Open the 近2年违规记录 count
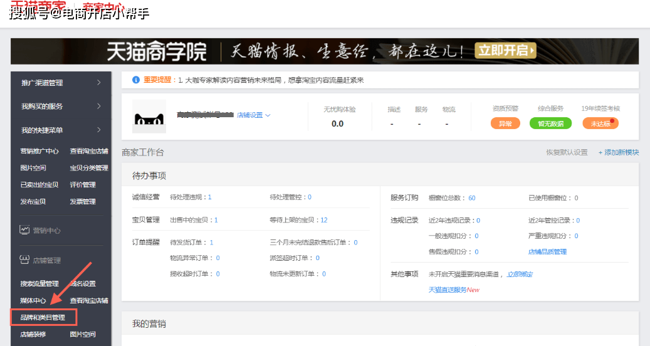 (478, 221)
